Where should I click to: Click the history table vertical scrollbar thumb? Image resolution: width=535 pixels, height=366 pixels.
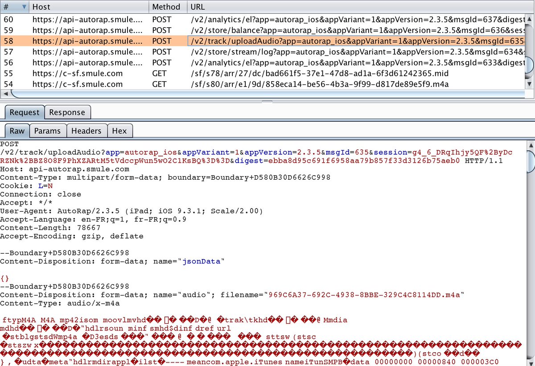pyautogui.click(x=529, y=66)
